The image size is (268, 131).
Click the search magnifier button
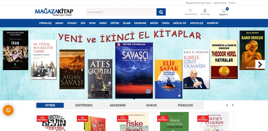[x=161, y=12]
